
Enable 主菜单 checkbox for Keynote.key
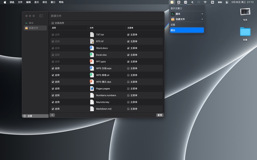pos(128,102)
